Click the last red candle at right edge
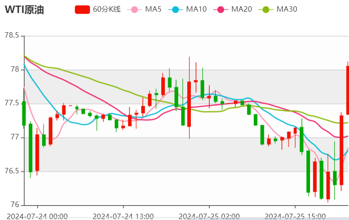The height and width of the screenshot is (220, 349). (348, 90)
